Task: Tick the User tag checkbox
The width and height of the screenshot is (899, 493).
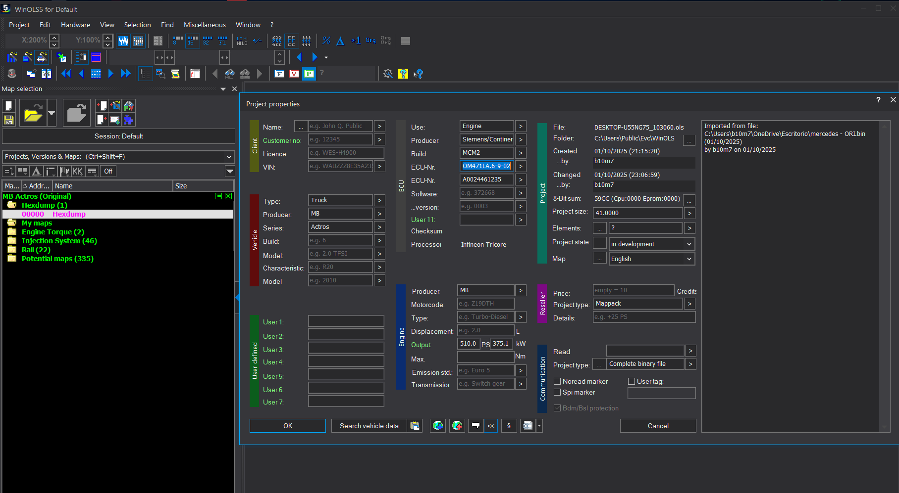Action: click(632, 381)
